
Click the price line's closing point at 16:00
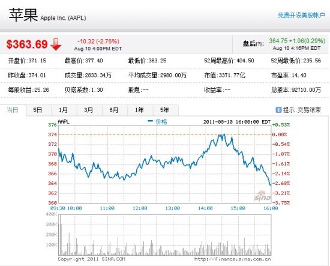(271, 185)
